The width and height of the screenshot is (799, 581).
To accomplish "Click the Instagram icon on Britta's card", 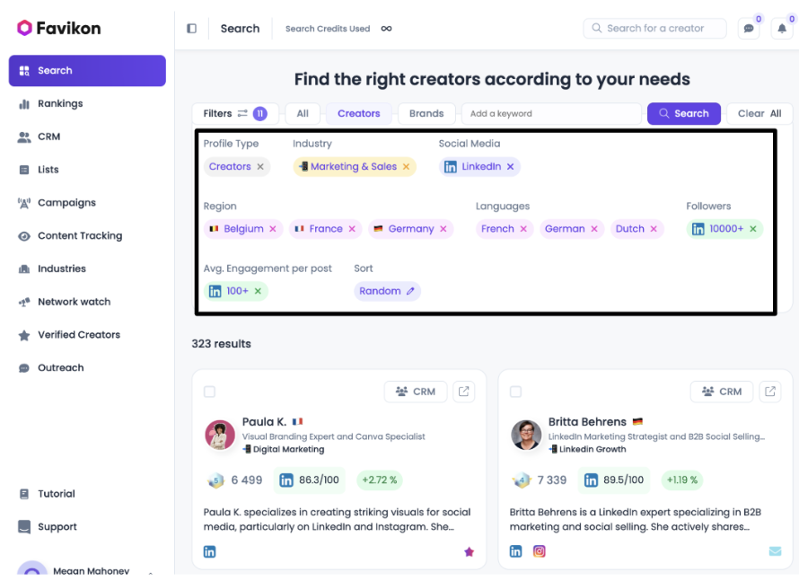I will [x=540, y=551].
